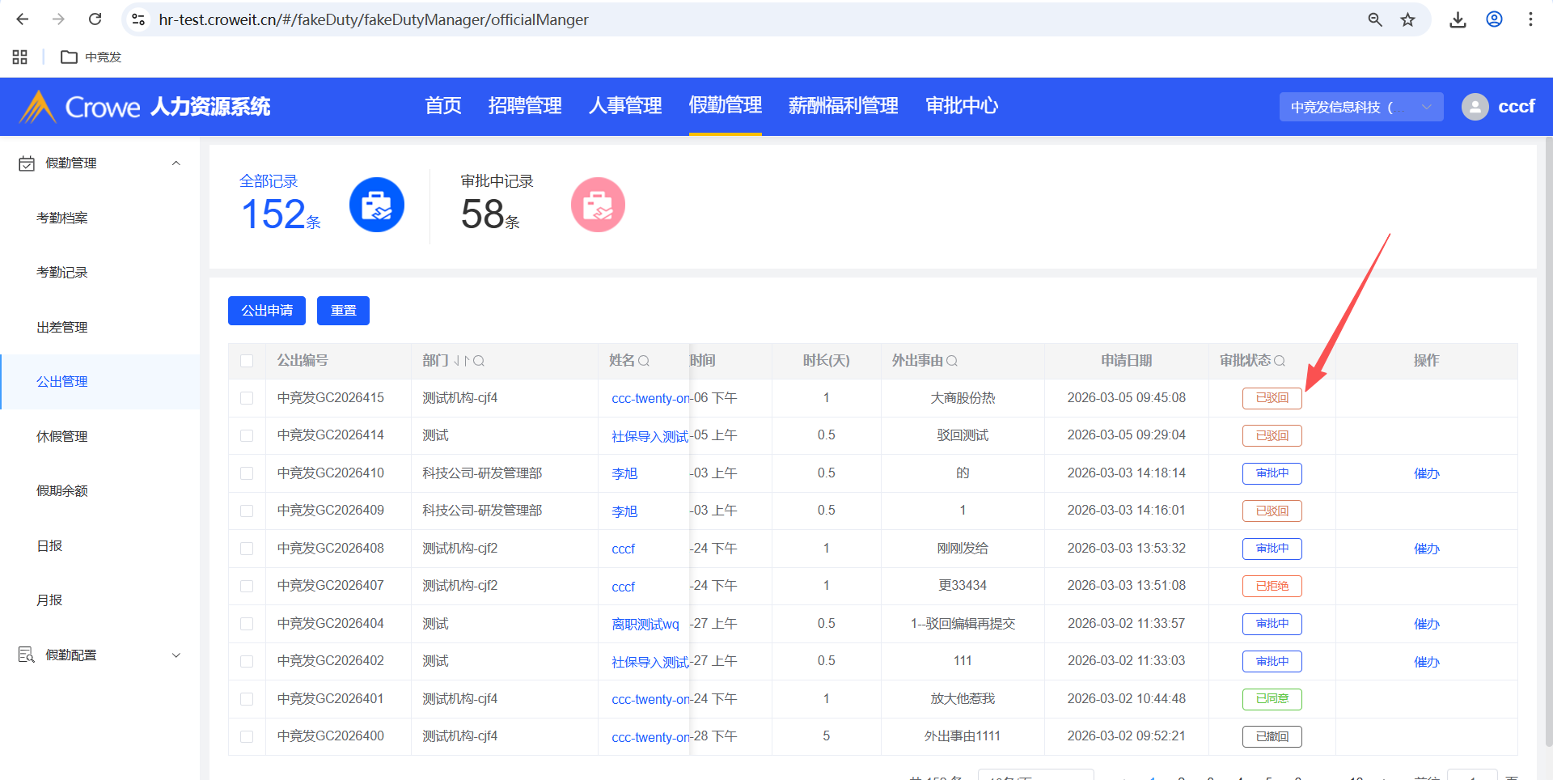Image resolution: width=1553 pixels, height=780 pixels.
Task: Collapse the 假勤管理 sidebar section
Action: (x=176, y=163)
